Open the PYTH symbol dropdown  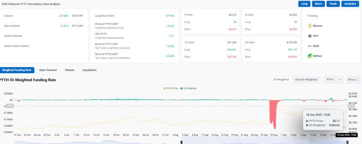(333, 80)
